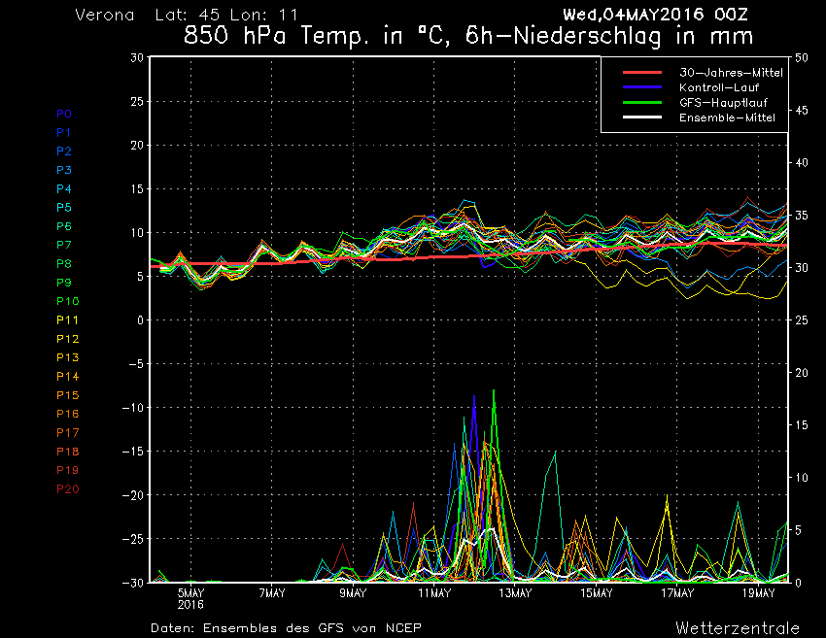The height and width of the screenshot is (638, 826).
Task: Click the 15MAY axis label
Action: (597, 593)
